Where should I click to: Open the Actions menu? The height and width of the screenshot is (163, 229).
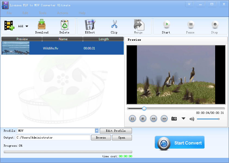[x=63, y=13]
